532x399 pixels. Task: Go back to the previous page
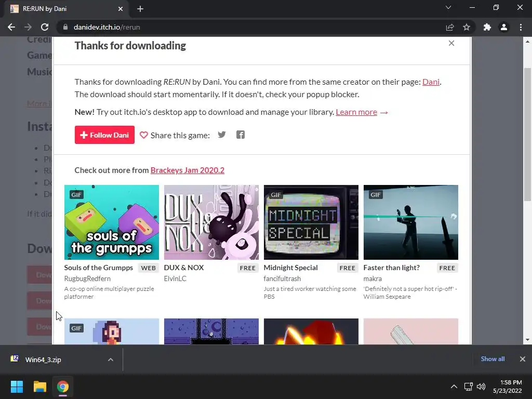(x=11, y=27)
